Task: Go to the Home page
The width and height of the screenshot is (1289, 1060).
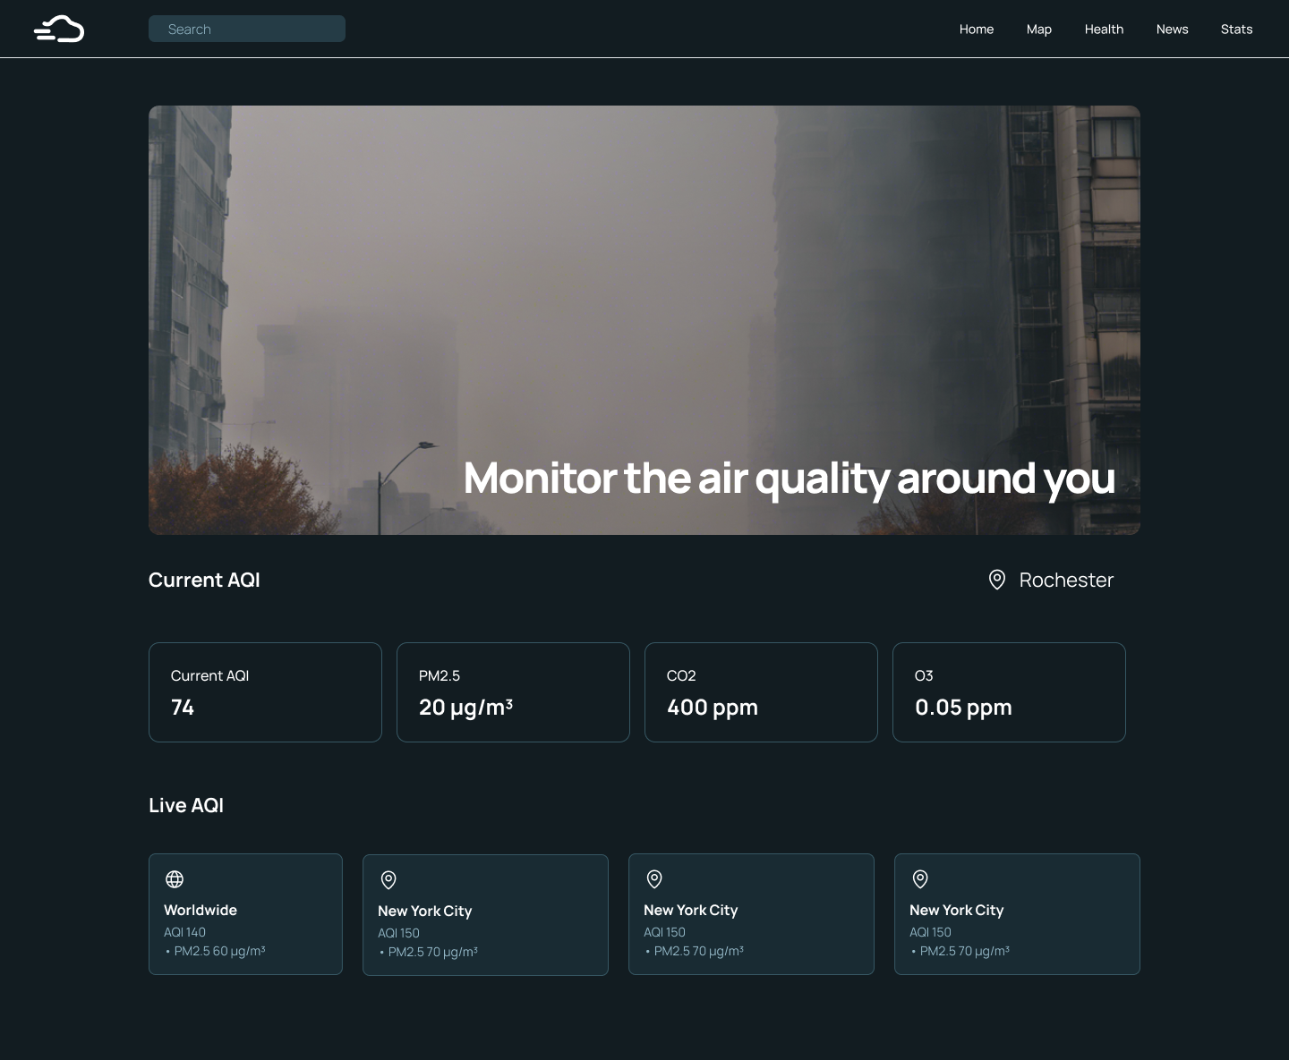Action: click(x=976, y=29)
